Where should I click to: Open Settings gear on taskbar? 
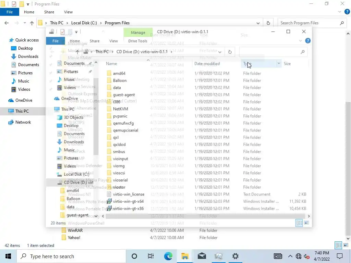coord(235,256)
